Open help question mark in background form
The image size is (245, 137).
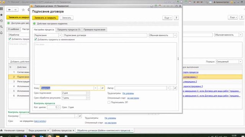[x=242, y=17]
